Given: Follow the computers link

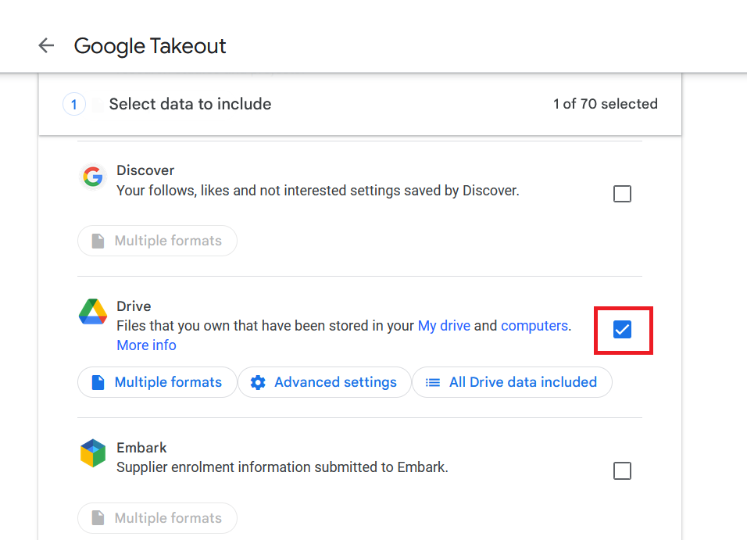Looking at the screenshot, I should coord(534,326).
